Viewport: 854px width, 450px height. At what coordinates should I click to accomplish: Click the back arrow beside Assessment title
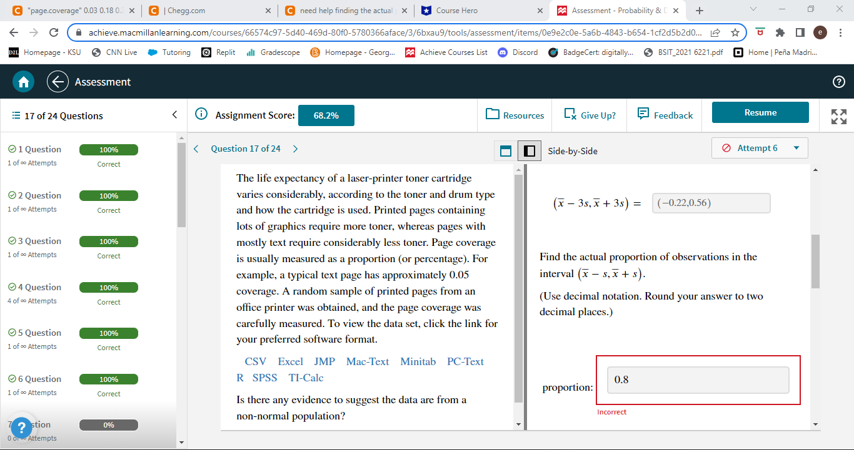point(58,82)
